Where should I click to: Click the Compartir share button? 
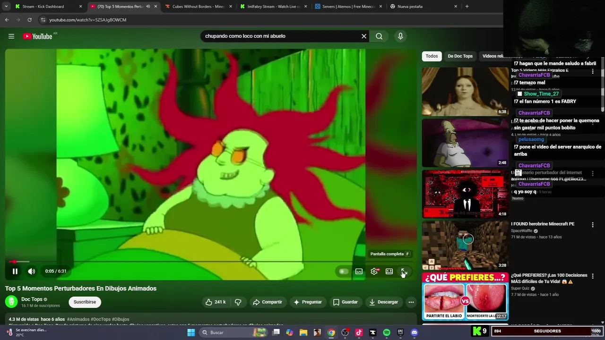(268, 302)
